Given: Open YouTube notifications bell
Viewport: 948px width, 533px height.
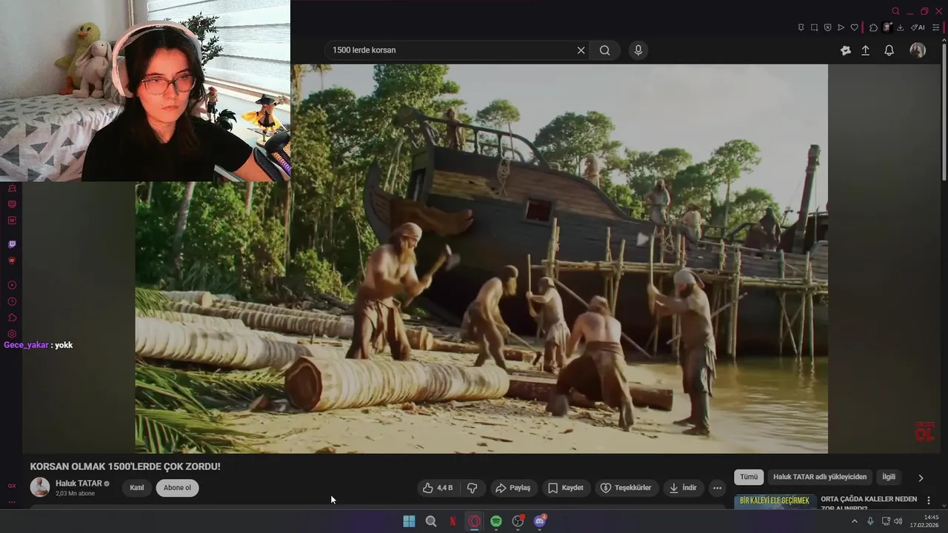Looking at the screenshot, I should (x=889, y=50).
